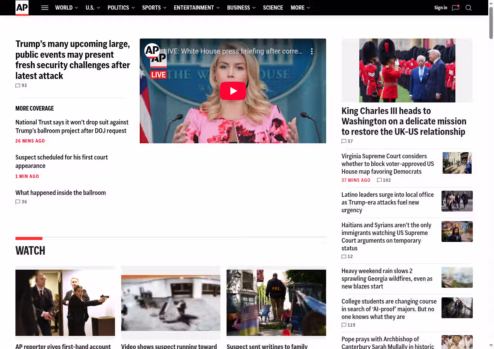Viewport: 494px width, 349px height.
Task: Expand the World dropdown menu
Action: tap(66, 8)
